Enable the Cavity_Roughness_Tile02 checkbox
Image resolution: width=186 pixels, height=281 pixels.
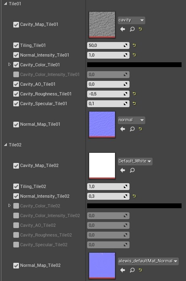pos(16,235)
